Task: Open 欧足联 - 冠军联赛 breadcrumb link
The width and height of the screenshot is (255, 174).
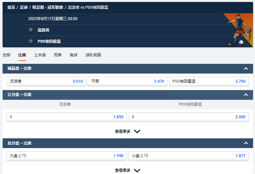Action: (x=48, y=7)
